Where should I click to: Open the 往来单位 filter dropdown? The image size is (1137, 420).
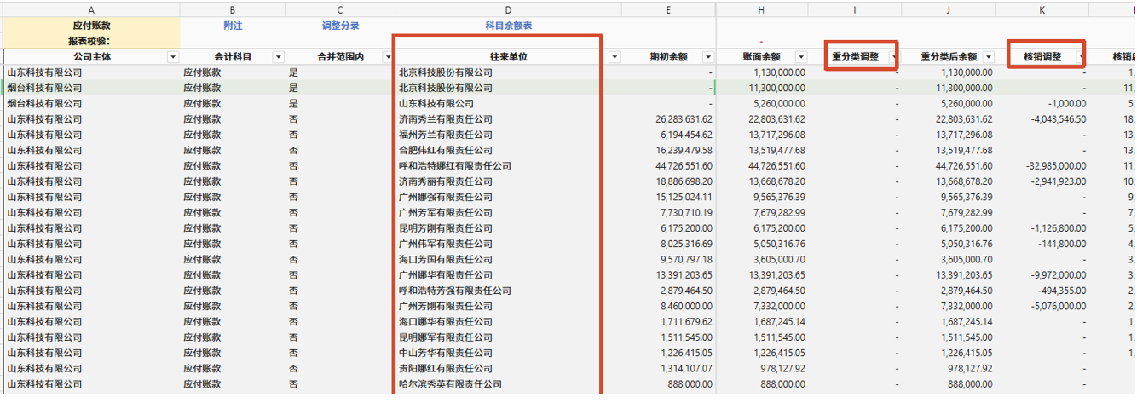pyautogui.click(x=615, y=57)
